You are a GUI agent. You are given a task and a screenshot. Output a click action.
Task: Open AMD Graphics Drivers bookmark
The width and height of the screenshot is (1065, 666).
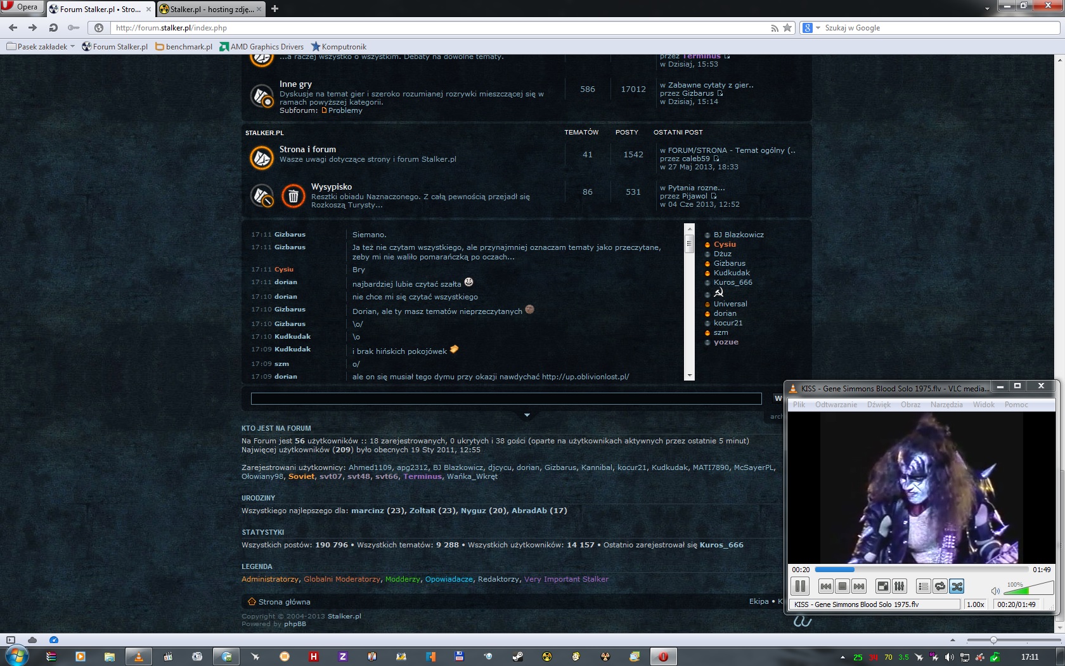[x=262, y=47]
